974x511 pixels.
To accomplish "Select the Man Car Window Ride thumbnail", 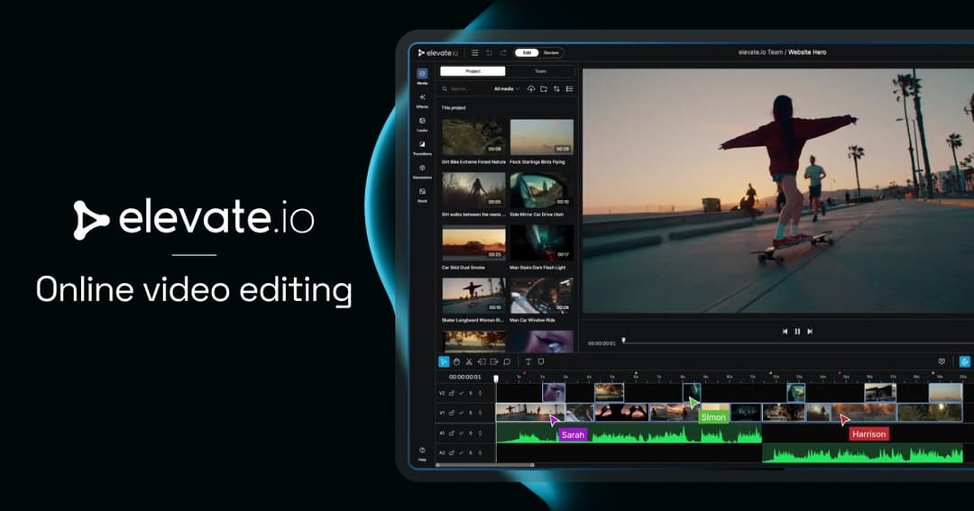I will tap(542, 296).
